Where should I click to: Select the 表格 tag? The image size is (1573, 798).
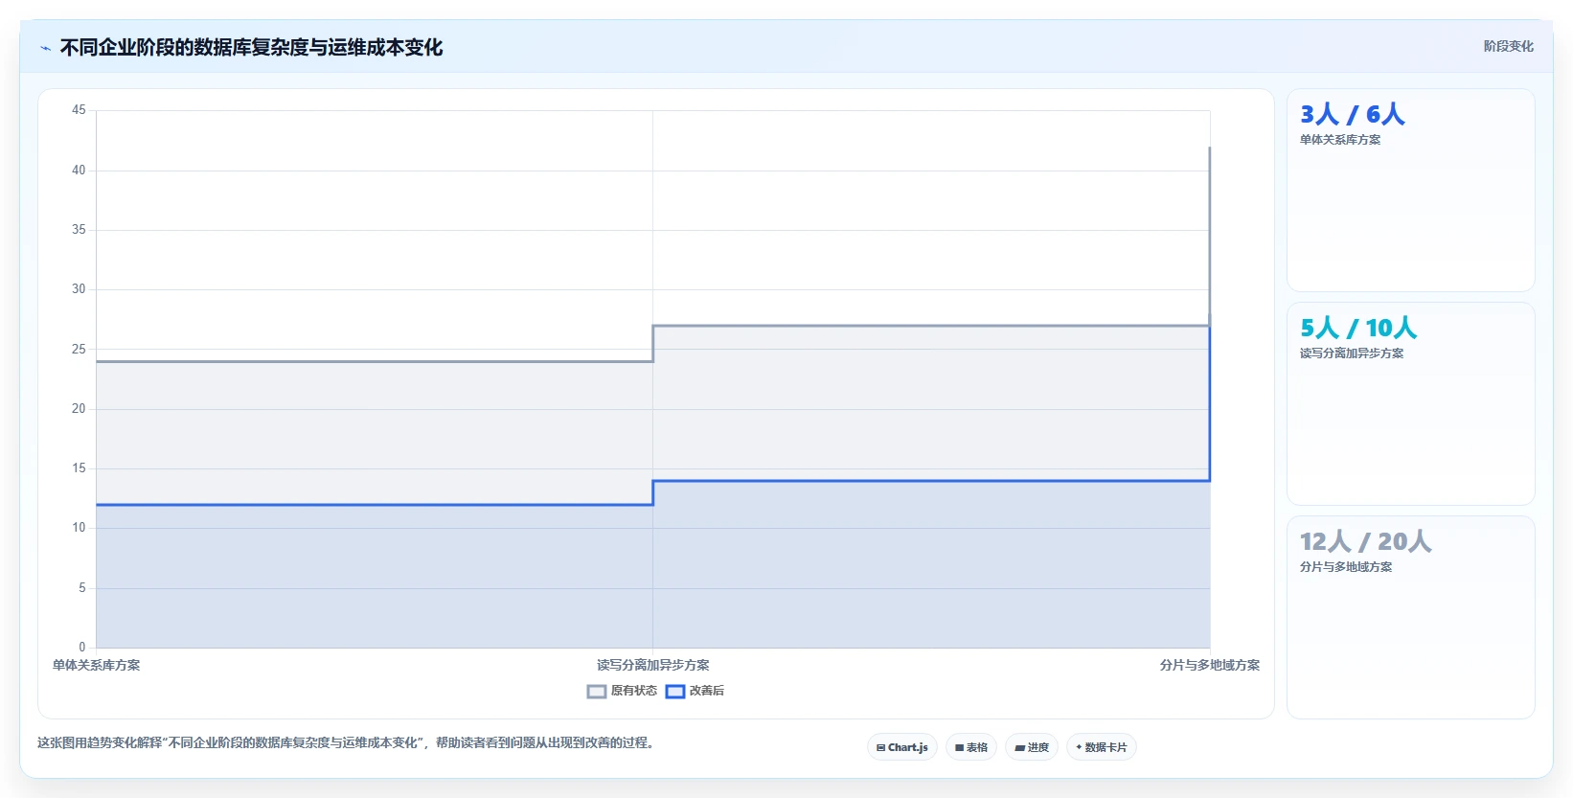pyautogui.click(x=971, y=747)
